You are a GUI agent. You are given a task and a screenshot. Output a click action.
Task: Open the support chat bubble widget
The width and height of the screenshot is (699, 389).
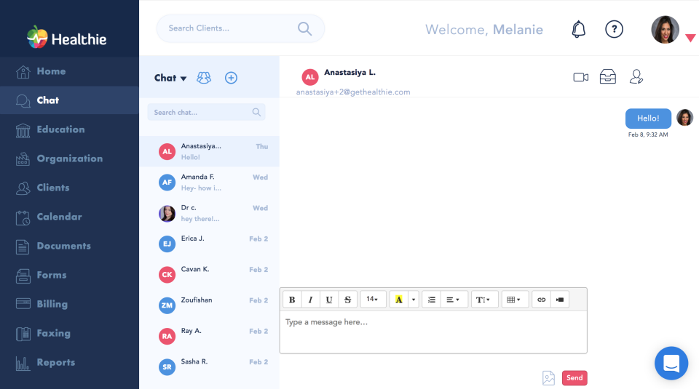point(671,363)
